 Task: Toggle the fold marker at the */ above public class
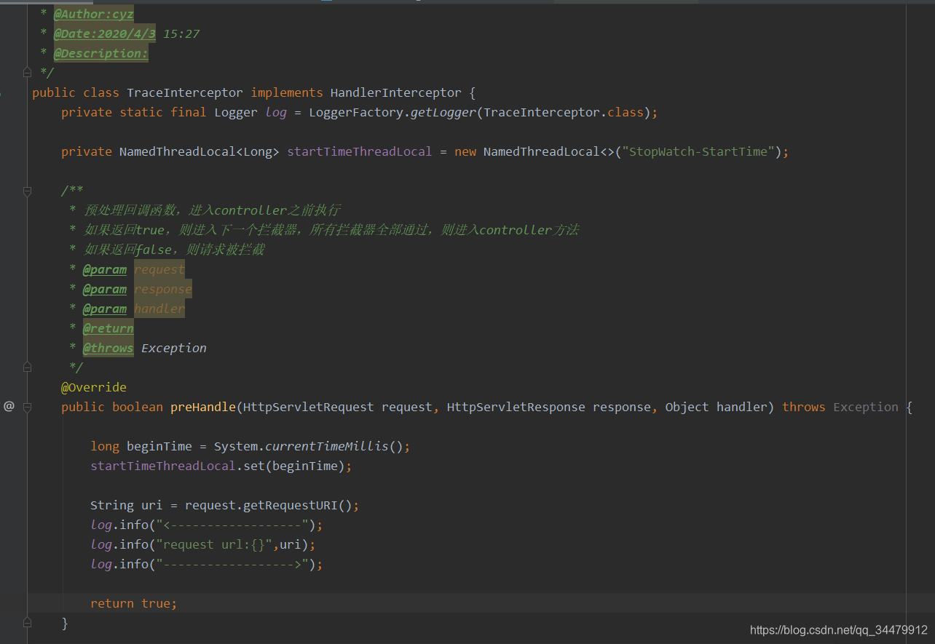(27, 73)
